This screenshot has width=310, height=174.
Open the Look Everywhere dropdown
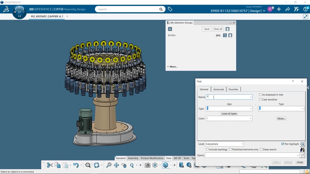tap(242, 144)
